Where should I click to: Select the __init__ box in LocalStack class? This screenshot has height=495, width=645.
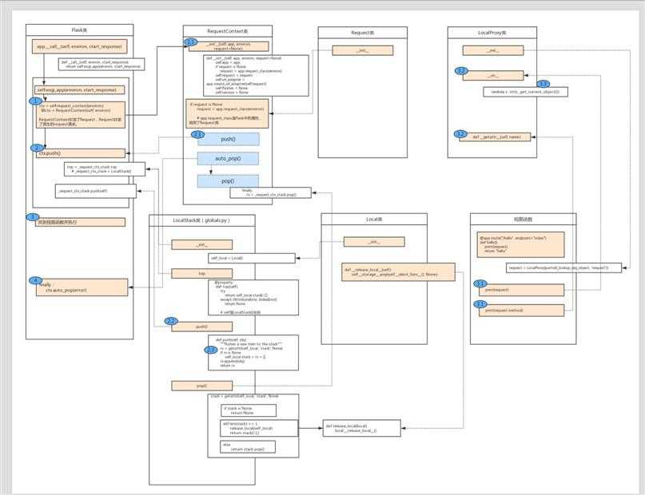[202, 245]
